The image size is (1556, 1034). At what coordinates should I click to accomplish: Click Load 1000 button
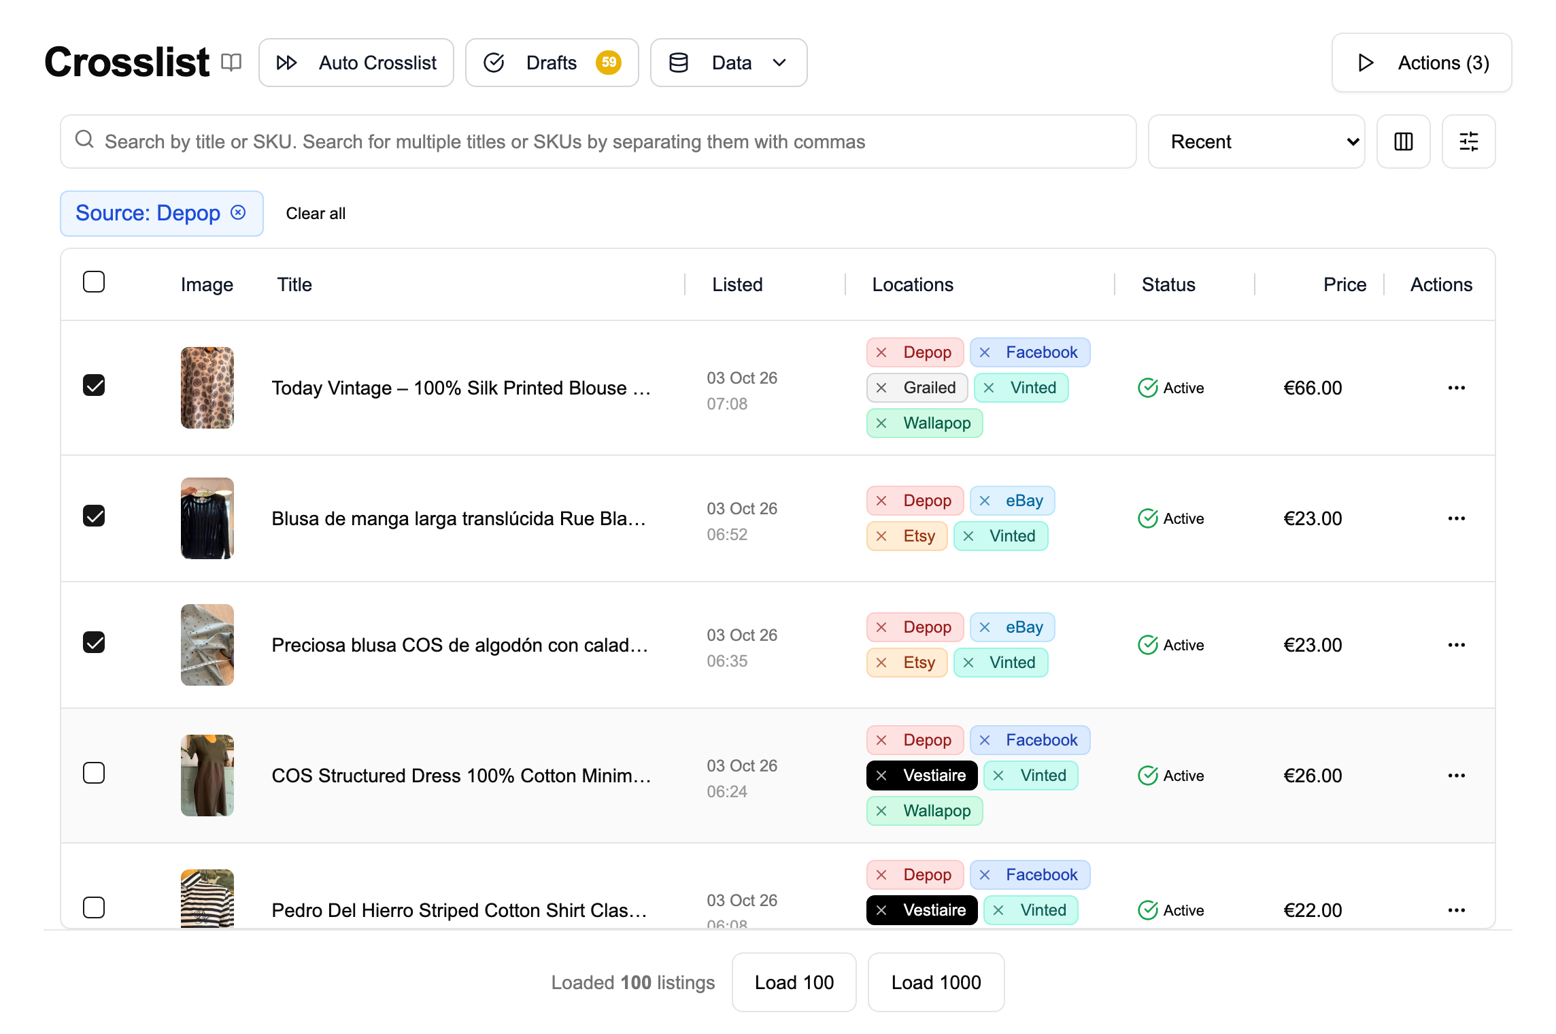click(936, 982)
